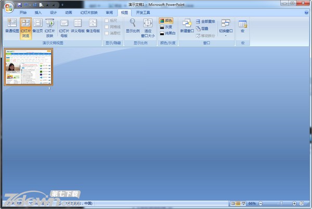This screenshot has height=209, width=312.
Task: Click 适应窗口大小 fit to window
Action: 148,28
